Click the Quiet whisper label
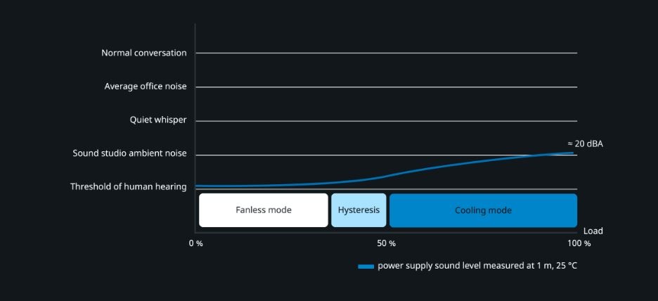Image resolution: width=658 pixels, height=301 pixels. [158, 120]
